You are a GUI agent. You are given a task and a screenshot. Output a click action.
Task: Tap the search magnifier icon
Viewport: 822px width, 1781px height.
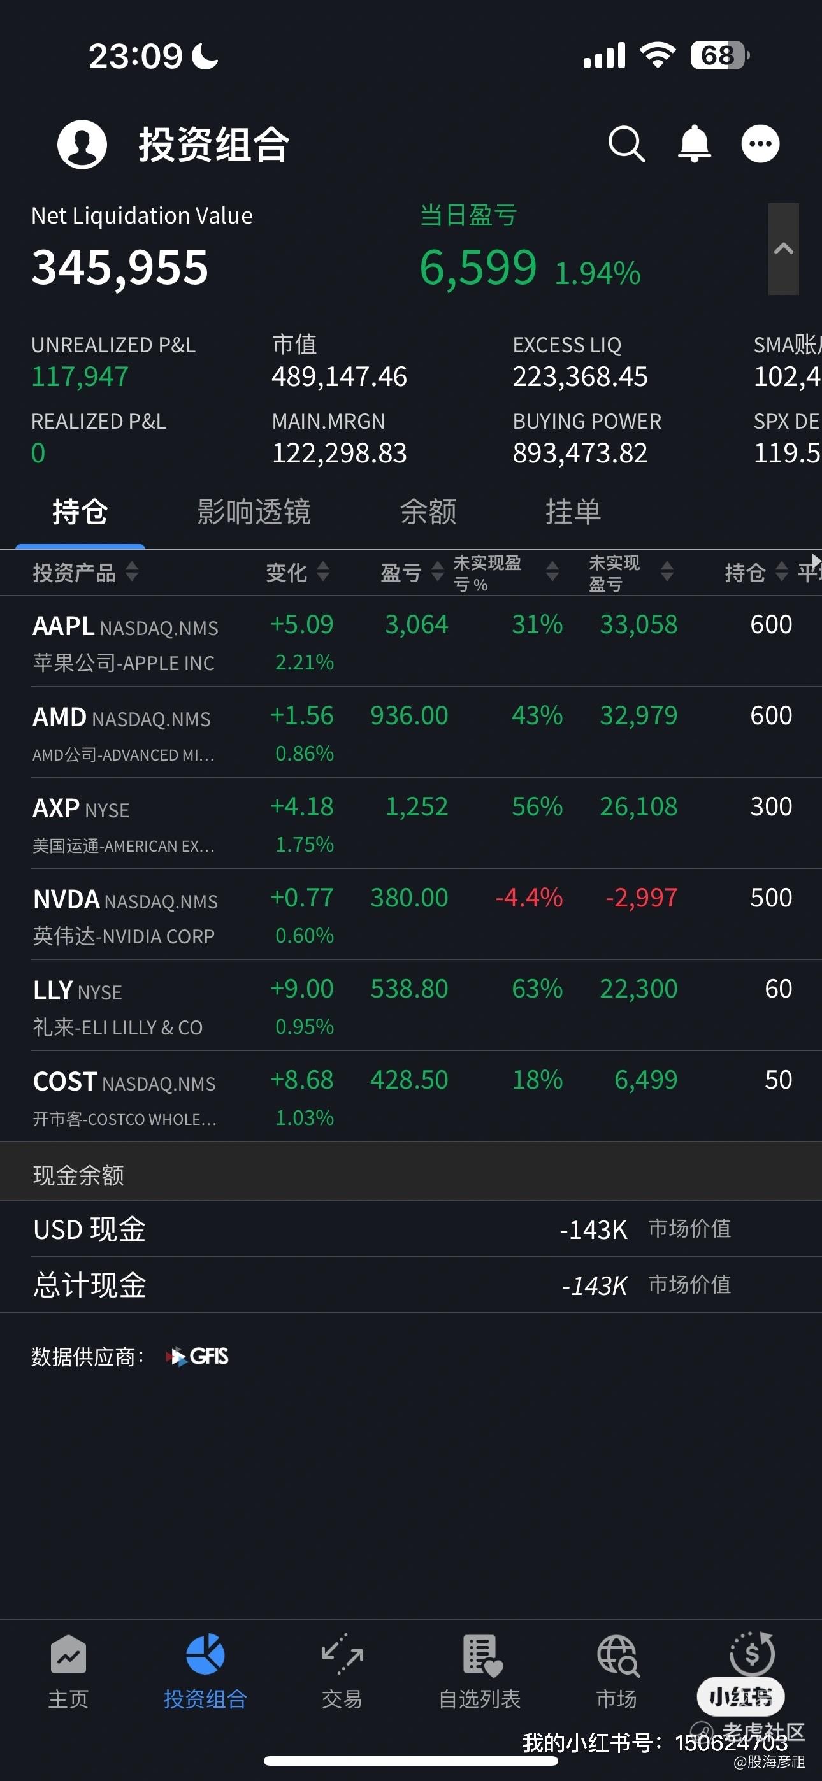626,144
